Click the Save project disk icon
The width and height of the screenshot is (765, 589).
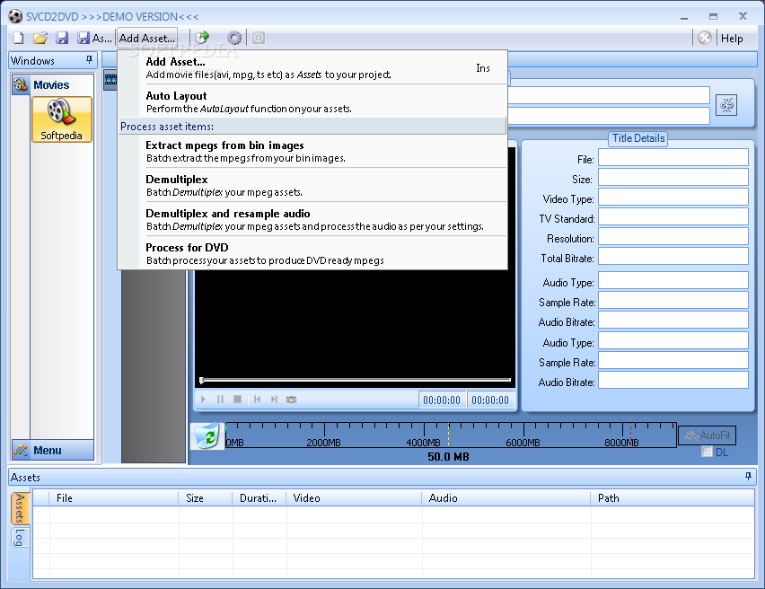point(62,38)
